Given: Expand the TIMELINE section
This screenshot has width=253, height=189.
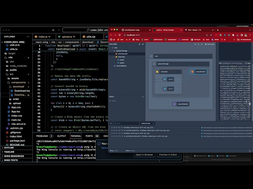Looking at the screenshot, I should pos(9,152).
